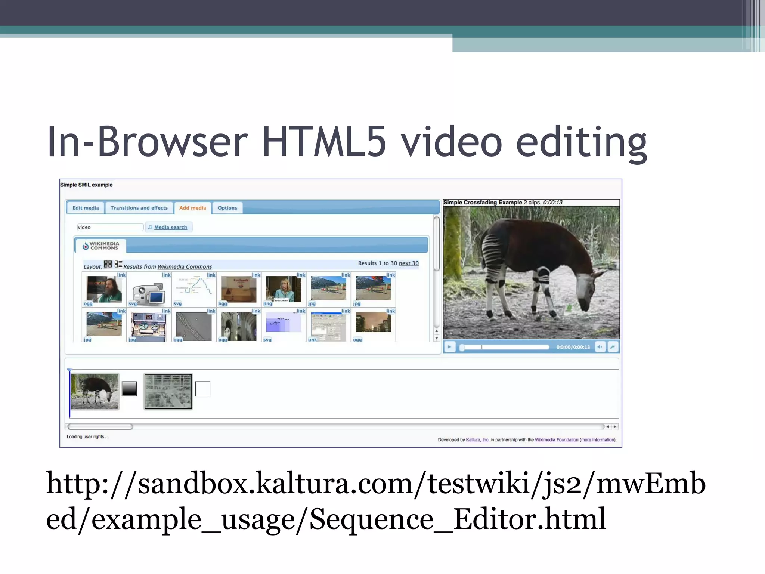Click the Media search button
The height and width of the screenshot is (574, 765).
point(169,227)
